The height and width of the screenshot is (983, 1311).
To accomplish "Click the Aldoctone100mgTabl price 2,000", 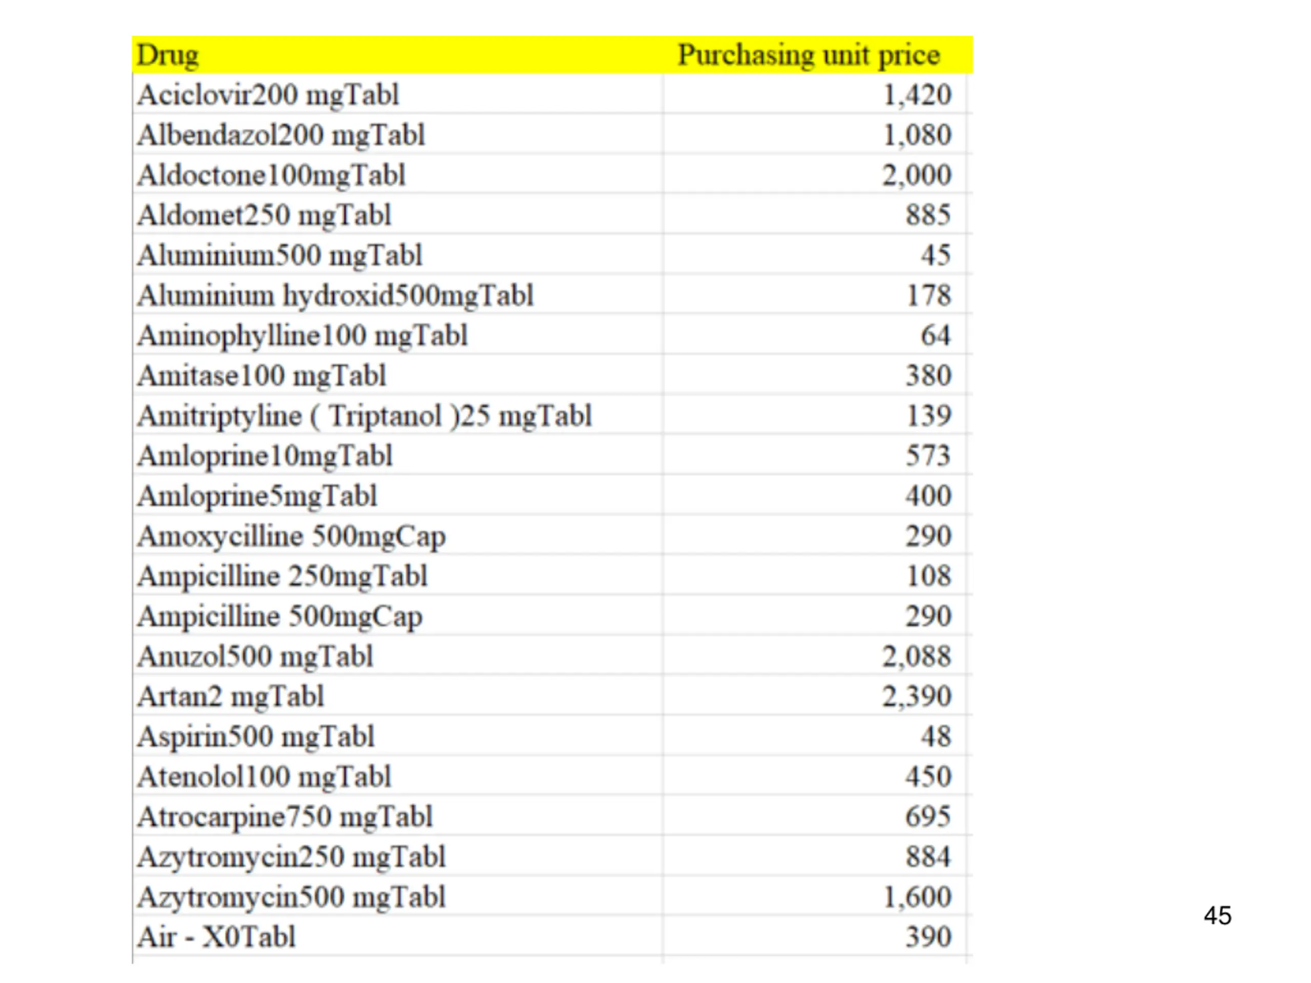I will 916,176.
